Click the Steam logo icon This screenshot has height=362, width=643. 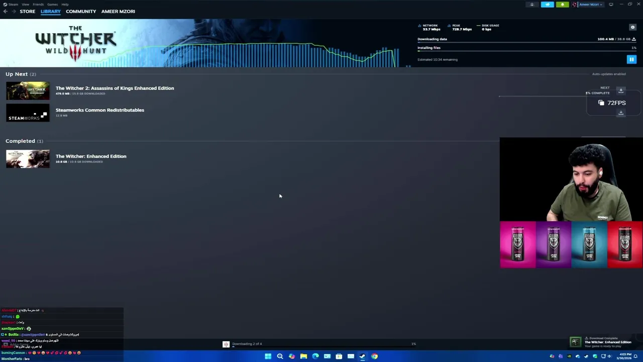[5, 5]
